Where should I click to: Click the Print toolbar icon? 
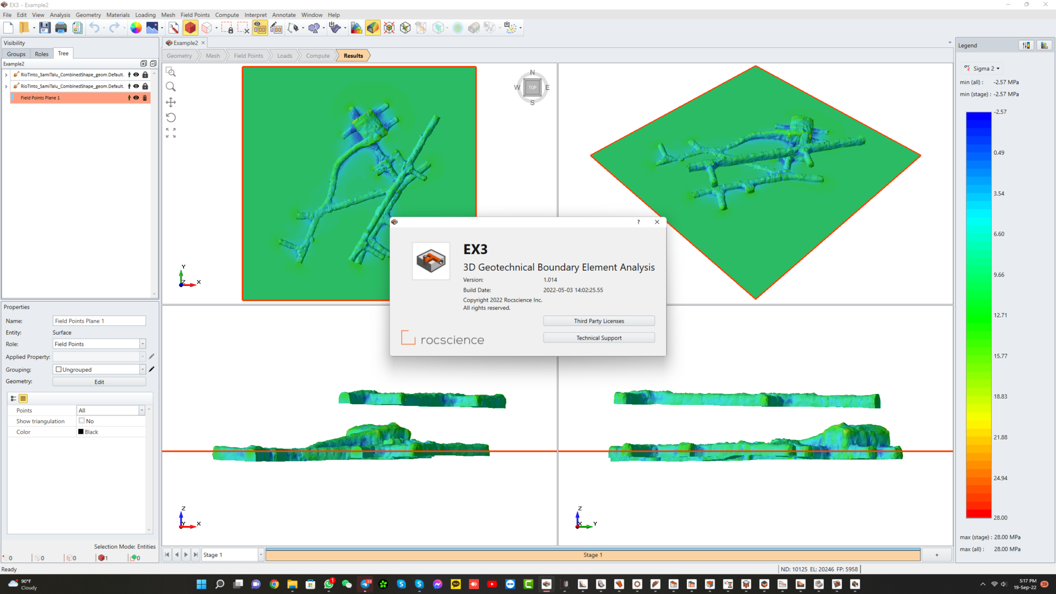[x=61, y=28]
